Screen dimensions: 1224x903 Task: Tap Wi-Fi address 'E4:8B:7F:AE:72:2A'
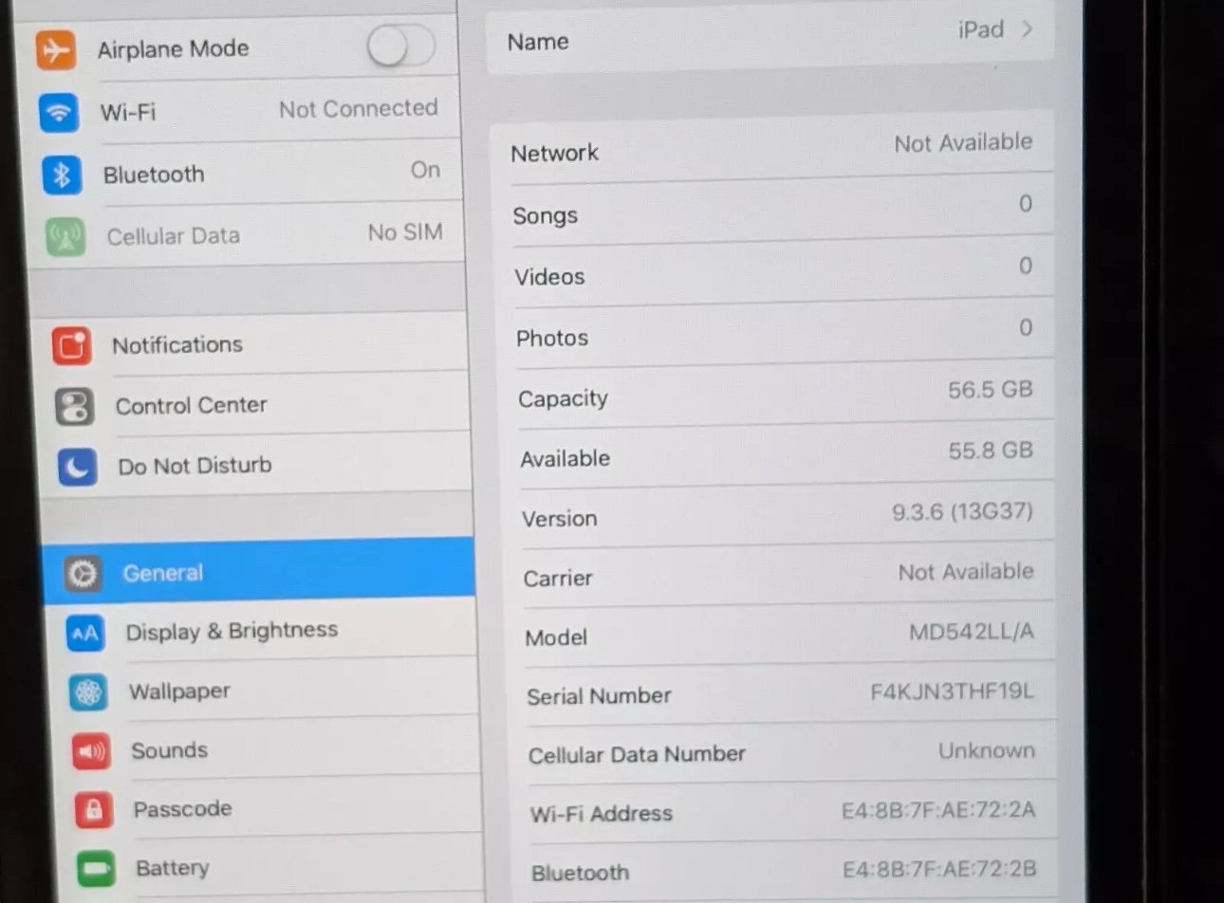pyautogui.click(x=938, y=810)
